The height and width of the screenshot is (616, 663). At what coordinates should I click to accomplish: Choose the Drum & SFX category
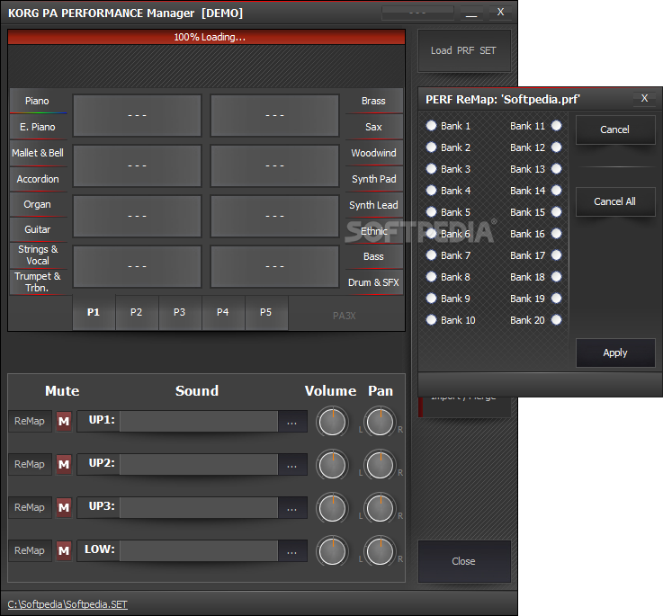pyautogui.click(x=374, y=282)
